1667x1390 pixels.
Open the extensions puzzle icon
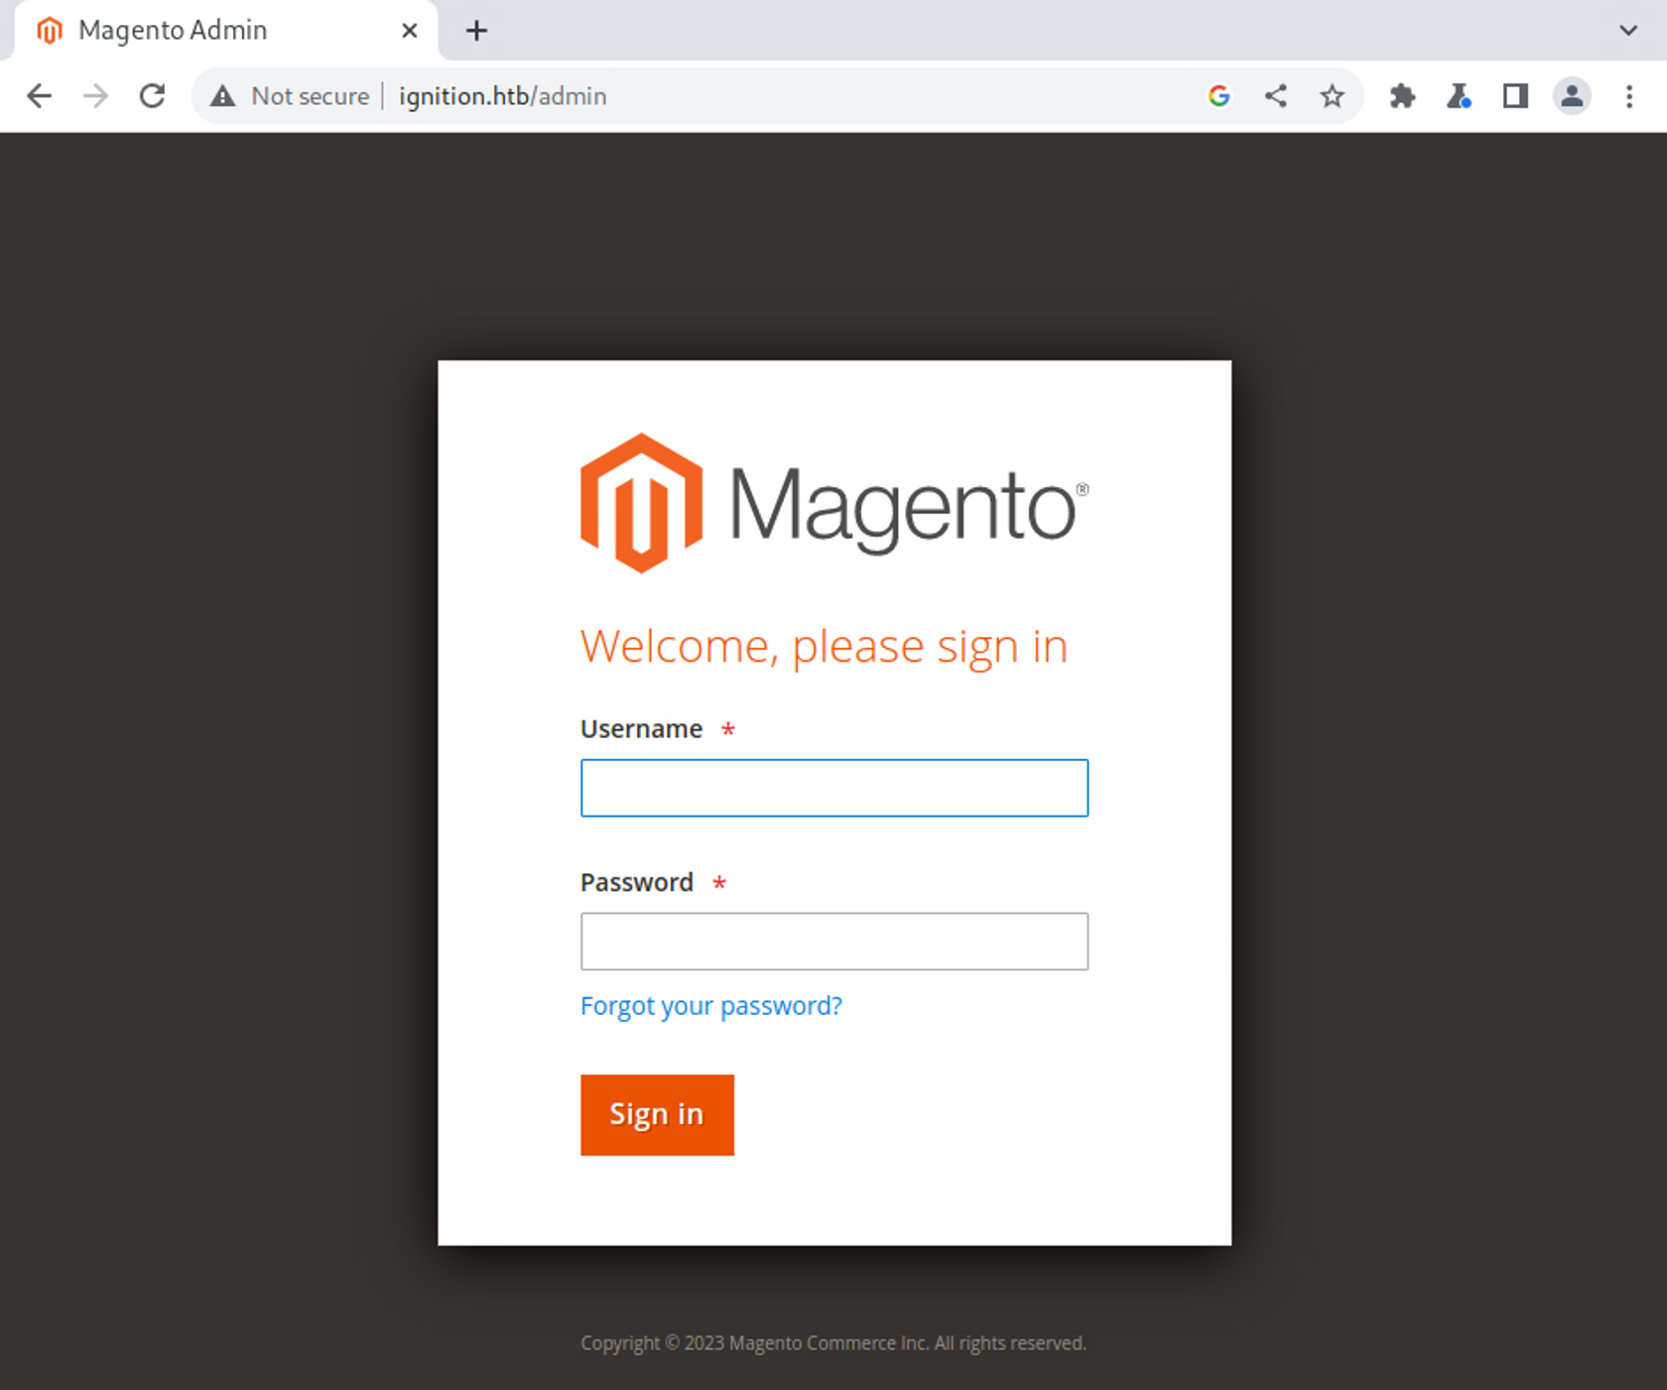point(1402,96)
